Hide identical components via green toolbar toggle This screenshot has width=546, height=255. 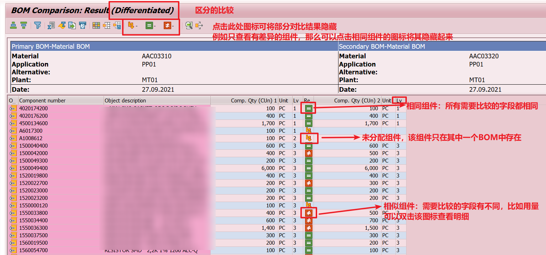(x=149, y=26)
